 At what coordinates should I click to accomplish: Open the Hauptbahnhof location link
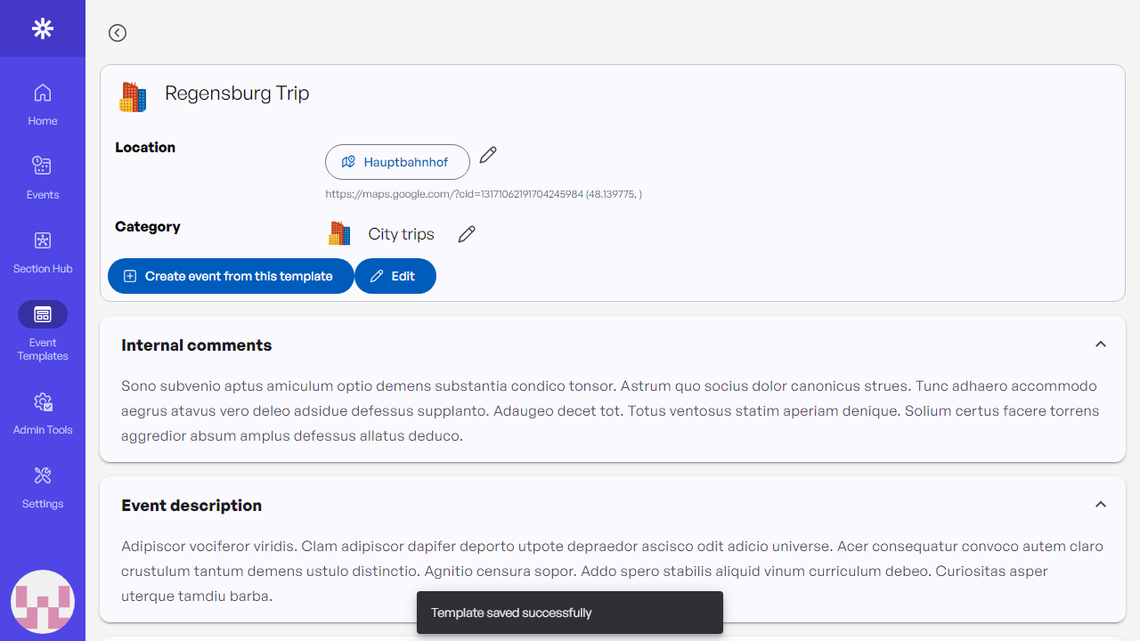(397, 162)
